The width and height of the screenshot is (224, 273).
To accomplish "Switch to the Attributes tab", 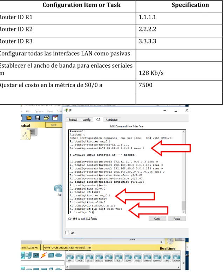I will pyautogui.click(x=111, y=120).
